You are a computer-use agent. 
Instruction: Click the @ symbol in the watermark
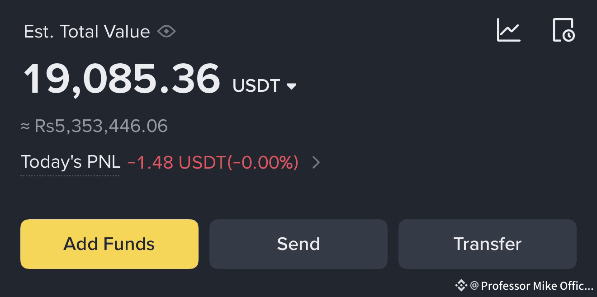[x=474, y=286]
